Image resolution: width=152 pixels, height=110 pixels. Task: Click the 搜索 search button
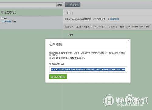coord(60,5)
